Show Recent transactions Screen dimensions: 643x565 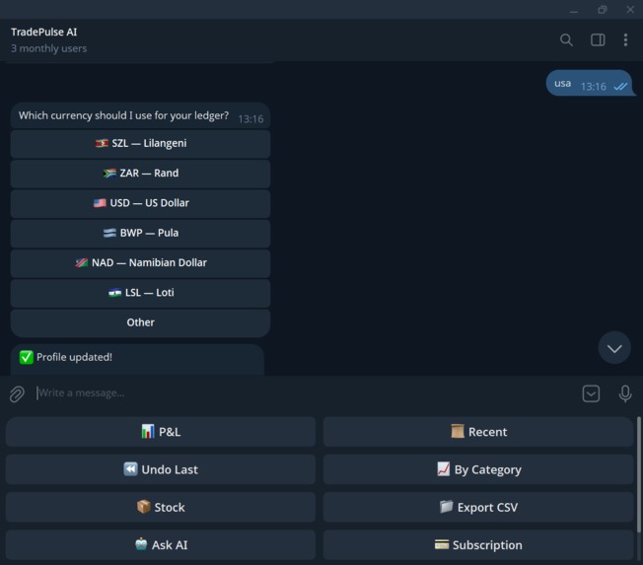point(478,432)
